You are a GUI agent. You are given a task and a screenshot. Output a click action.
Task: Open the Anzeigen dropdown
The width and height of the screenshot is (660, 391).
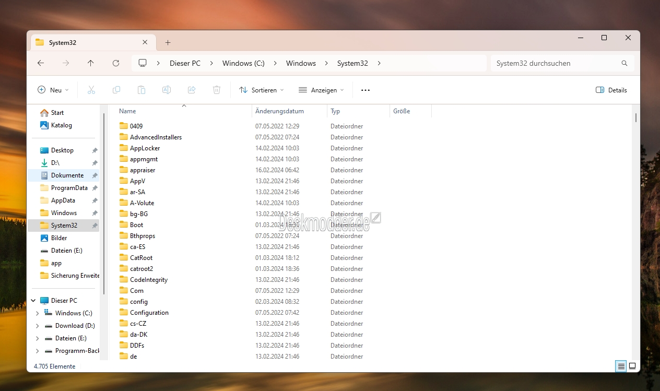[x=321, y=90]
